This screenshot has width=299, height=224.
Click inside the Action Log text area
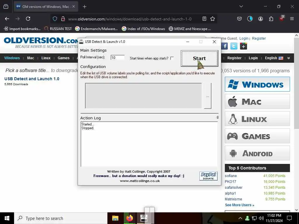(149, 144)
